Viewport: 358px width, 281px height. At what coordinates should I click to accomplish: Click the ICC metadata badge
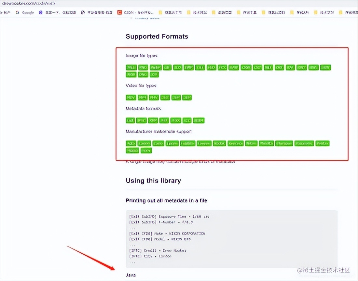(x=187, y=120)
